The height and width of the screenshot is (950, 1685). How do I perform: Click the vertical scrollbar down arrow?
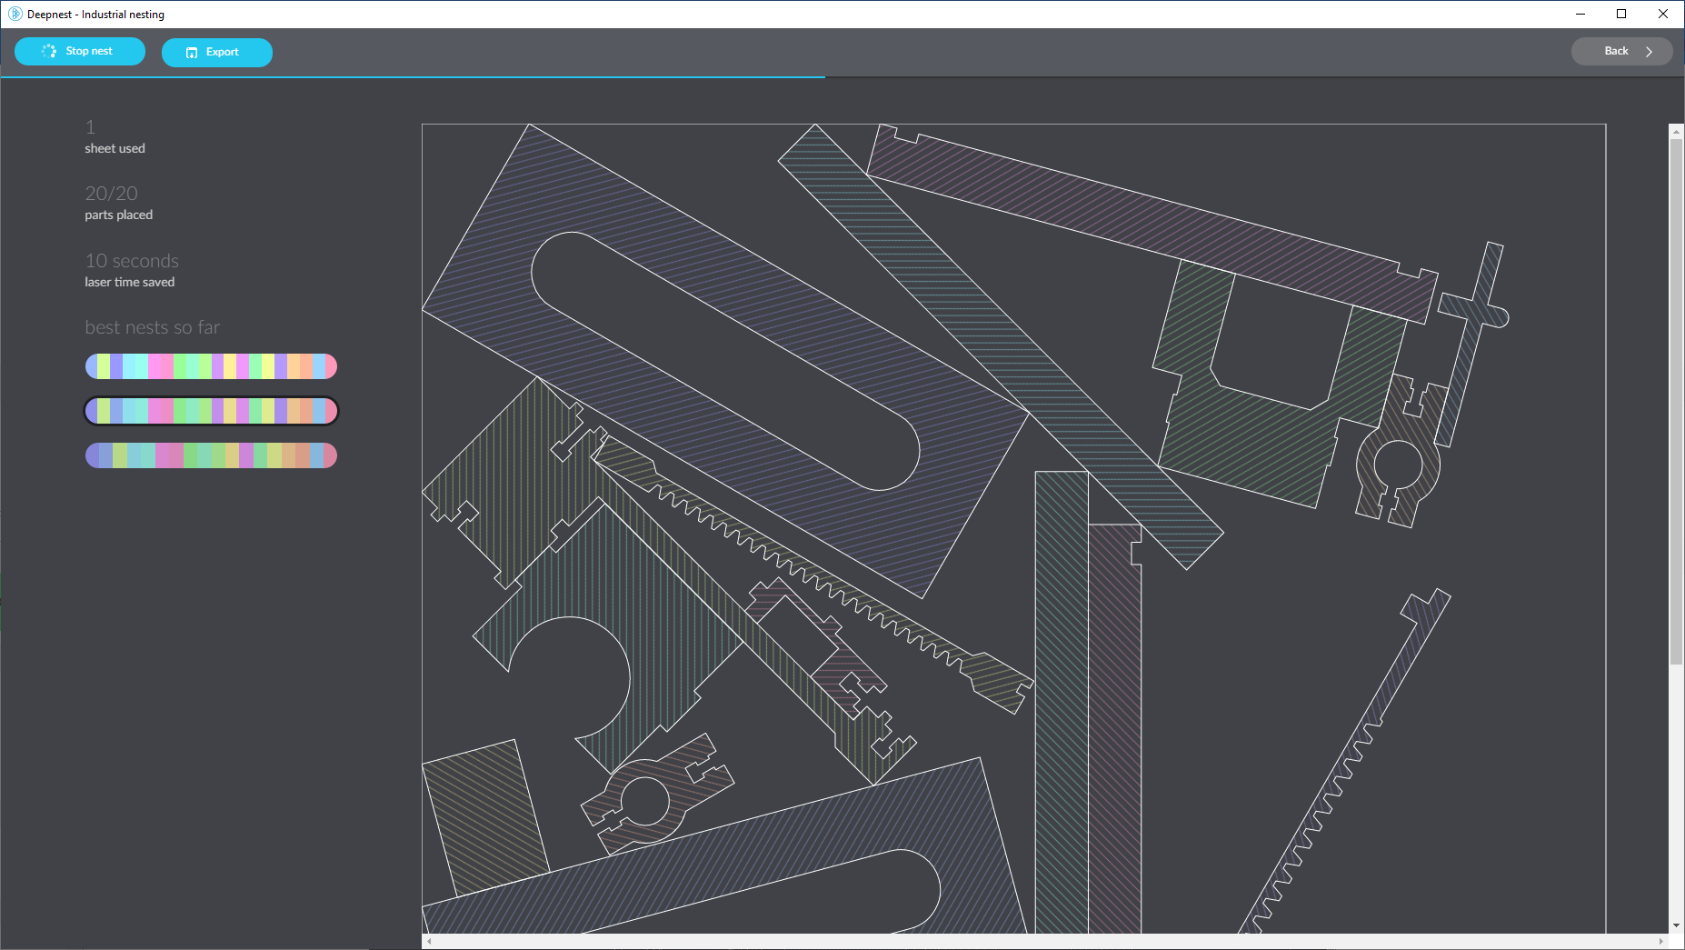pos(1676,925)
